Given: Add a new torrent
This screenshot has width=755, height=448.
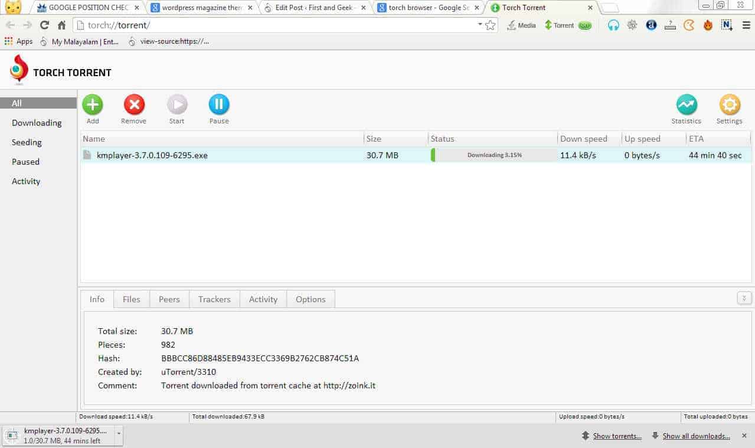Looking at the screenshot, I should (x=93, y=108).
